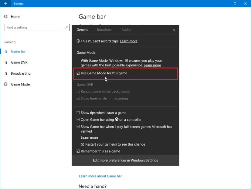Click the Restart your game(s) notice text

point(115,144)
